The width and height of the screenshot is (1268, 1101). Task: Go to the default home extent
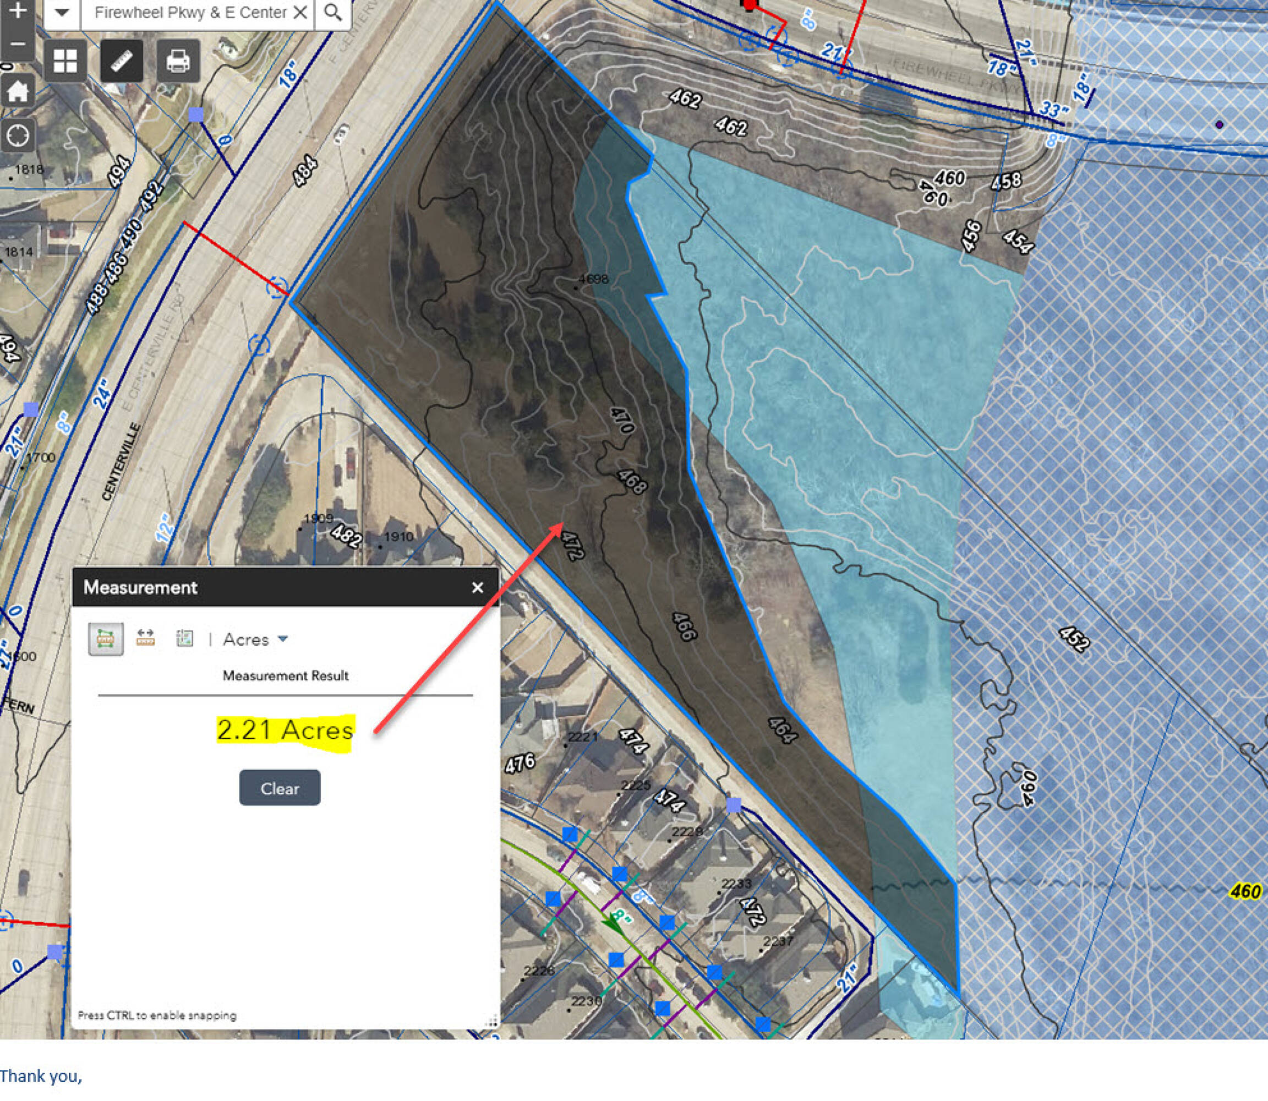[17, 92]
